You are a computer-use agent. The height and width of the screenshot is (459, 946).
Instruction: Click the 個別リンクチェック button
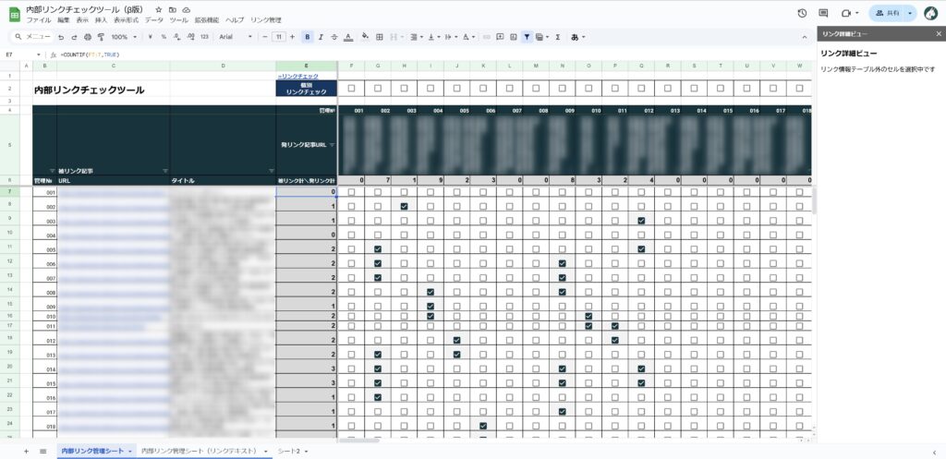(307, 89)
